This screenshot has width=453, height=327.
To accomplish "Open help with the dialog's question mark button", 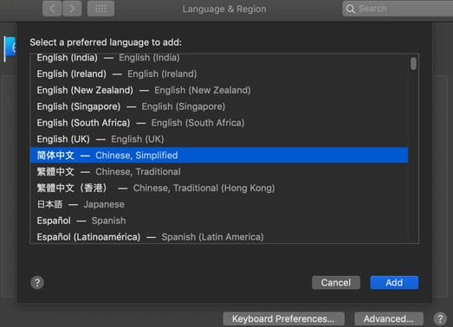I will point(37,283).
